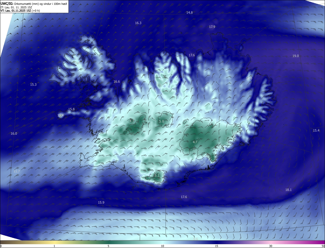Click the colorbar tick label 15
This screenshot has width=325, height=248.
click(x=217, y=246)
